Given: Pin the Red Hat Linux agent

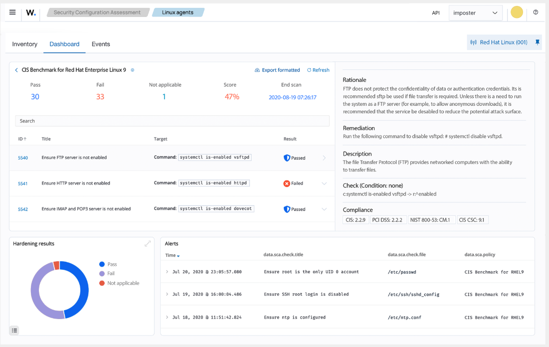Looking at the screenshot, I should pyautogui.click(x=538, y=42).
